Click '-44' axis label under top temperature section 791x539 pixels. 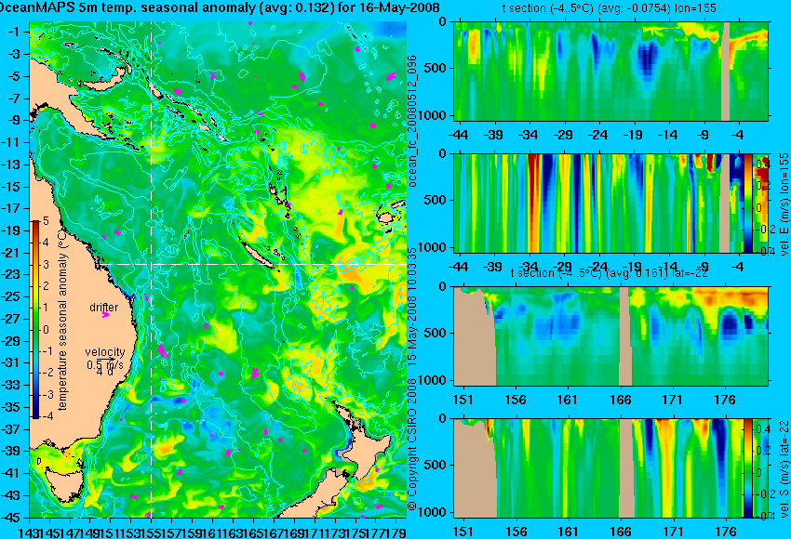pyautogui.click(x=458, y=135)
